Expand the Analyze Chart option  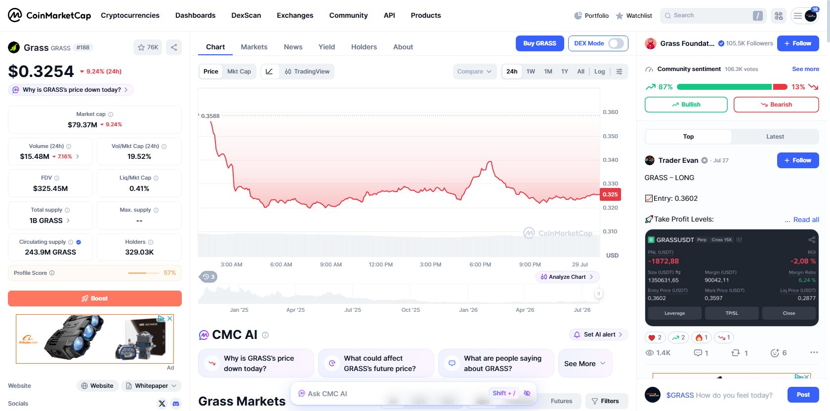tap(568, 277)
